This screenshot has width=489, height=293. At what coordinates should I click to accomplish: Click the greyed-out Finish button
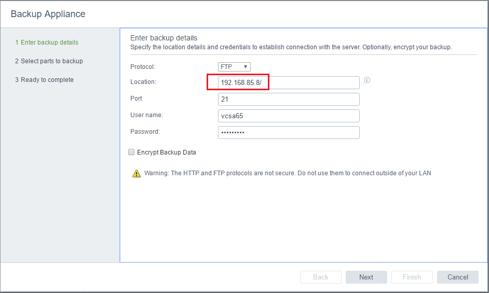pos(412,277)
